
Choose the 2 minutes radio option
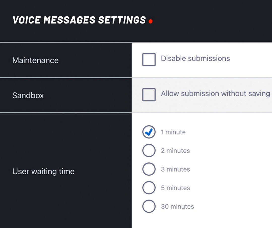click(149, 151)
